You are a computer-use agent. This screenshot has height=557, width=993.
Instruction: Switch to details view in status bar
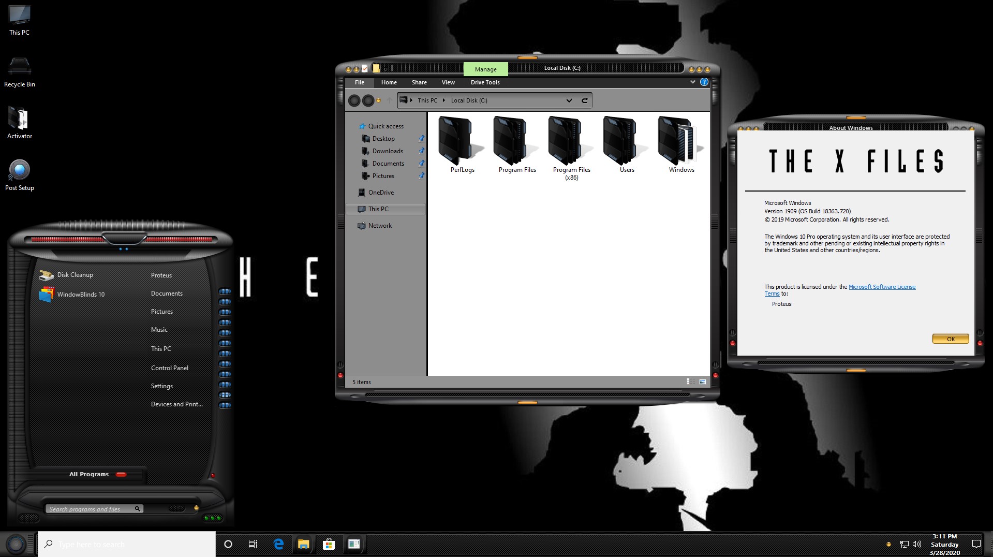(x=690, y=382)
